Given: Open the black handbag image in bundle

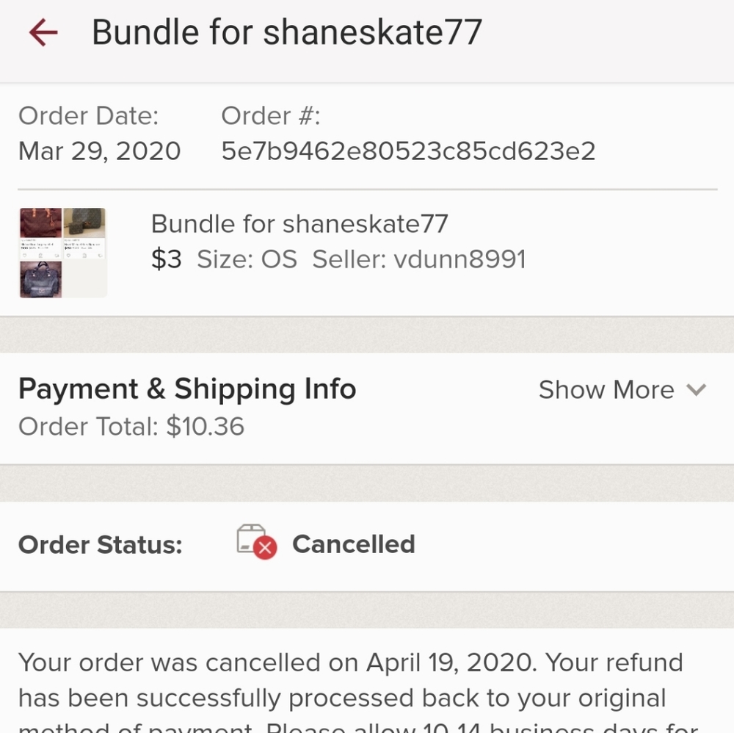Looking at the screenshot, I should click(x=40, y=279).
